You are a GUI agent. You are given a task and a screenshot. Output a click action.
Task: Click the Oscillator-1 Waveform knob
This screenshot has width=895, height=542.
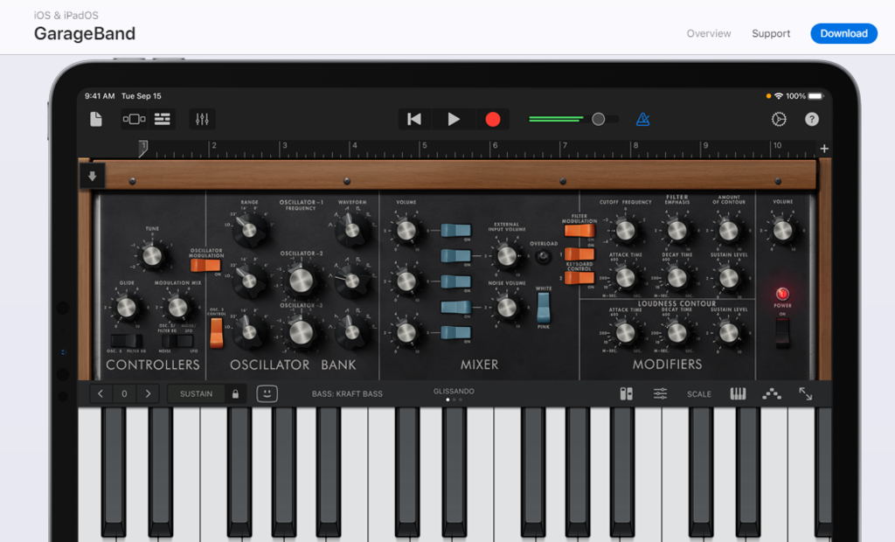point(352,230)
